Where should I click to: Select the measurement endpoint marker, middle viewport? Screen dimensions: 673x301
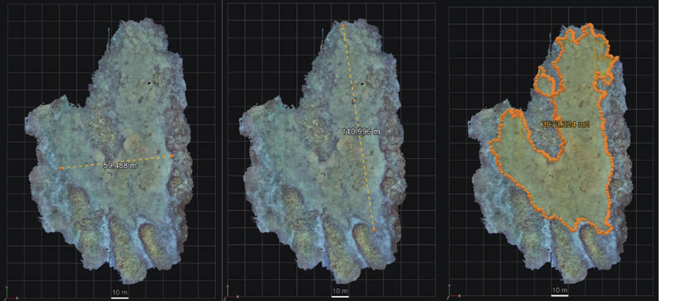[x=373, y=229]
